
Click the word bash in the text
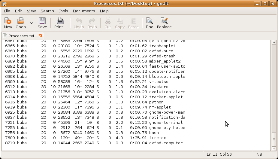click(154, 133)
